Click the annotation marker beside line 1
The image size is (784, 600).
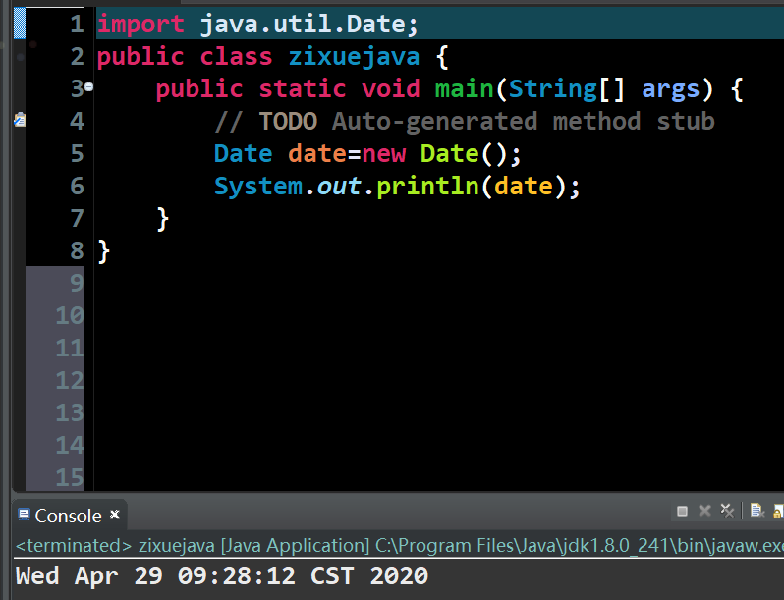20,24
